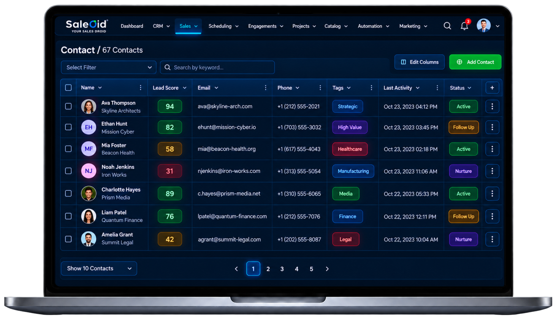Open Phone column options menu
The height and width of the screenshot is (317, 556).
tap(320, 88)
